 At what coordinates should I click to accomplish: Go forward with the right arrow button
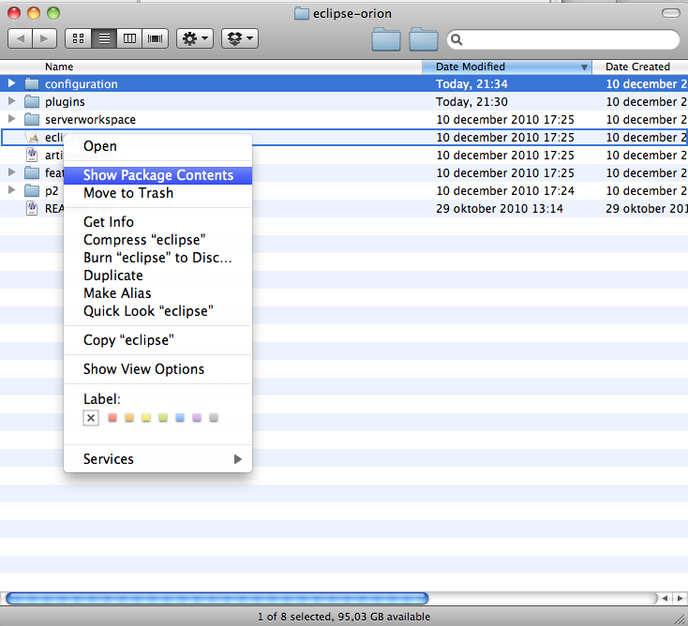[x=44, y=38]
